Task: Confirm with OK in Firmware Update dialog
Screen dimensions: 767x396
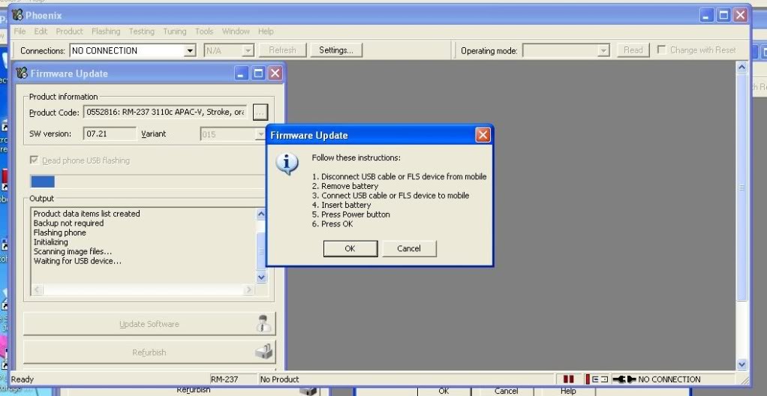Action: pos(350,248)
